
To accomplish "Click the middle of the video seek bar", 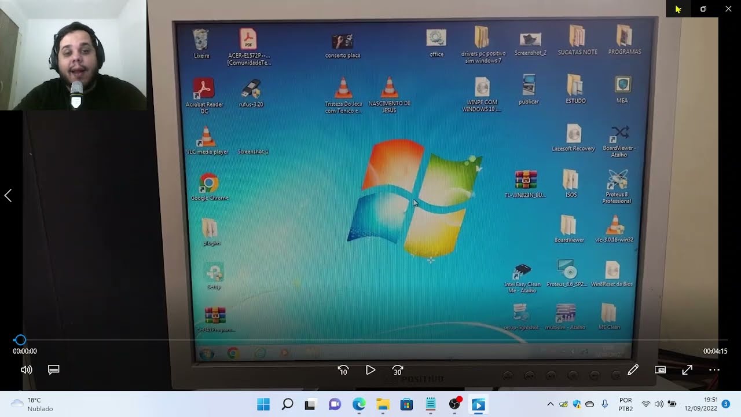I will [x=370, y=340].
